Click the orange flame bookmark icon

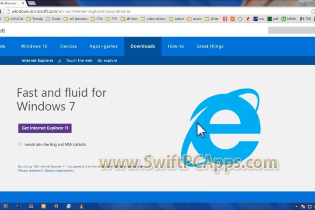click(x=248, y=19)
